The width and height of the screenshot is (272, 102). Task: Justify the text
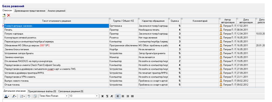[x=132, y=96]
